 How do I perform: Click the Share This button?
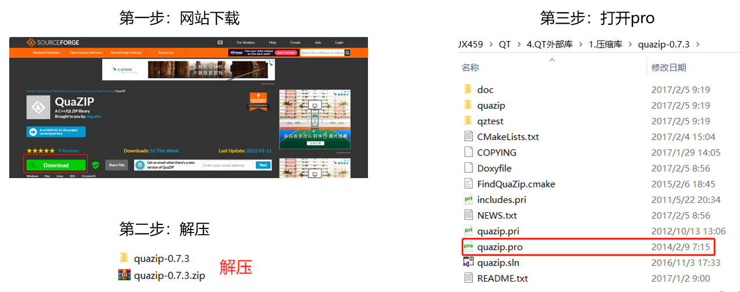point(116,165)
